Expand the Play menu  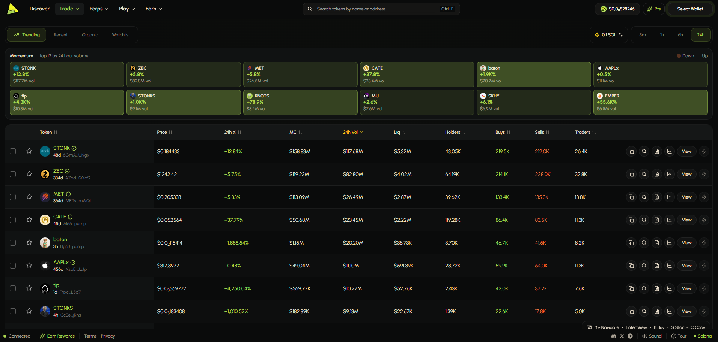127,9
